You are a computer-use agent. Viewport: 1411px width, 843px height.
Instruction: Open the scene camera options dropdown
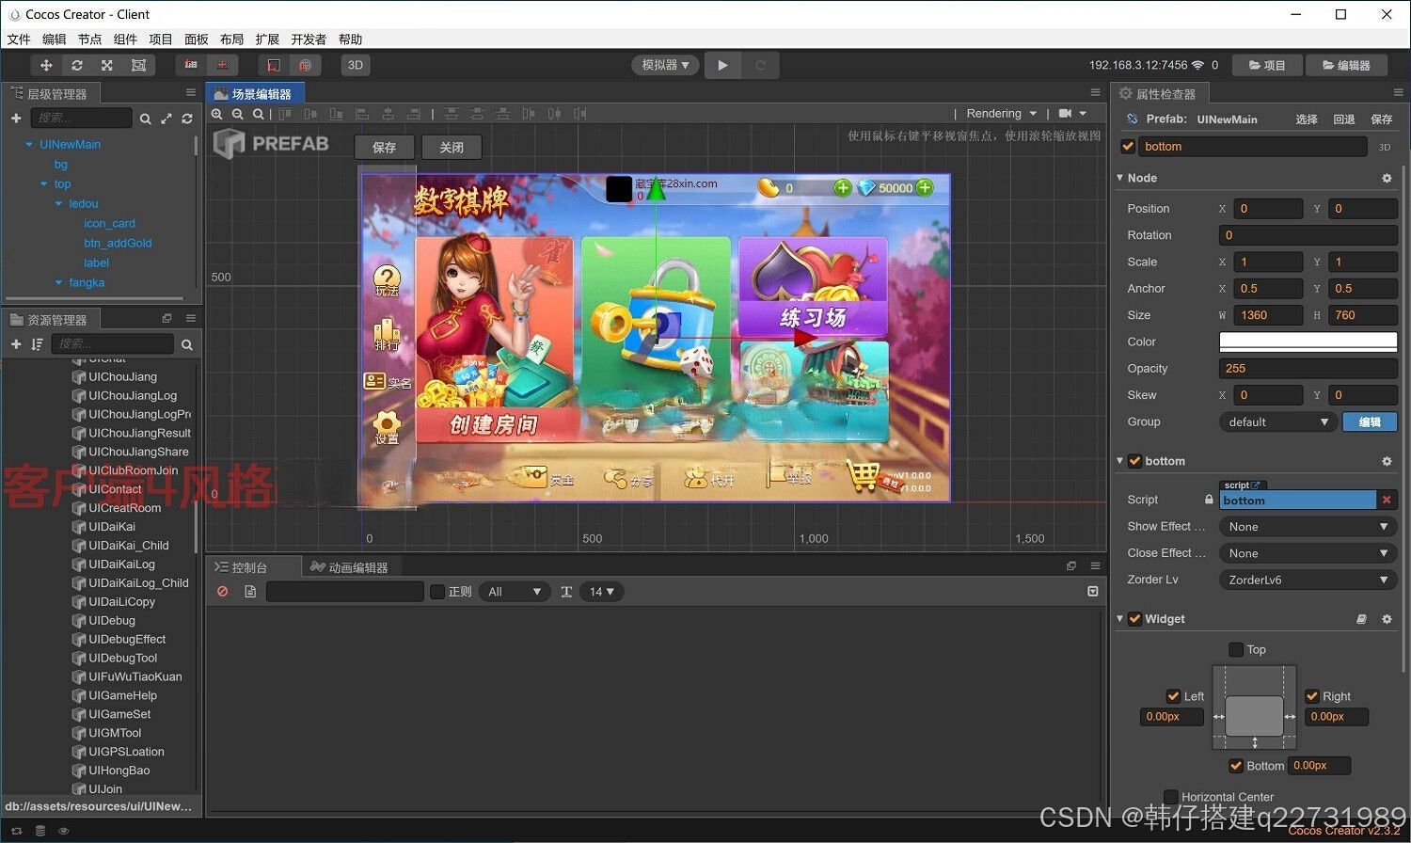coord(1072,114)
